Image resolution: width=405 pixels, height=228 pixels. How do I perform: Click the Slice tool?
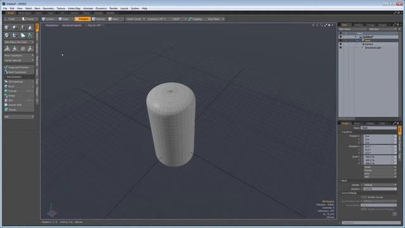19,100
